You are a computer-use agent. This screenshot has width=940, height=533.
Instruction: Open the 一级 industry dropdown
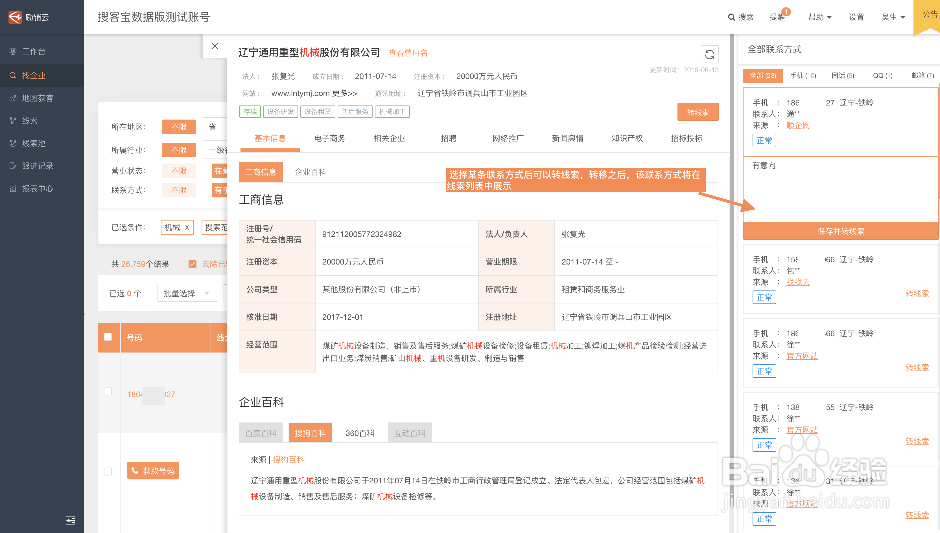[215, 150]
